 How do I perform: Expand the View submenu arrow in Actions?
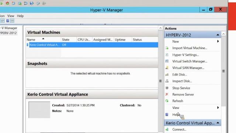[x=218, y=108]
